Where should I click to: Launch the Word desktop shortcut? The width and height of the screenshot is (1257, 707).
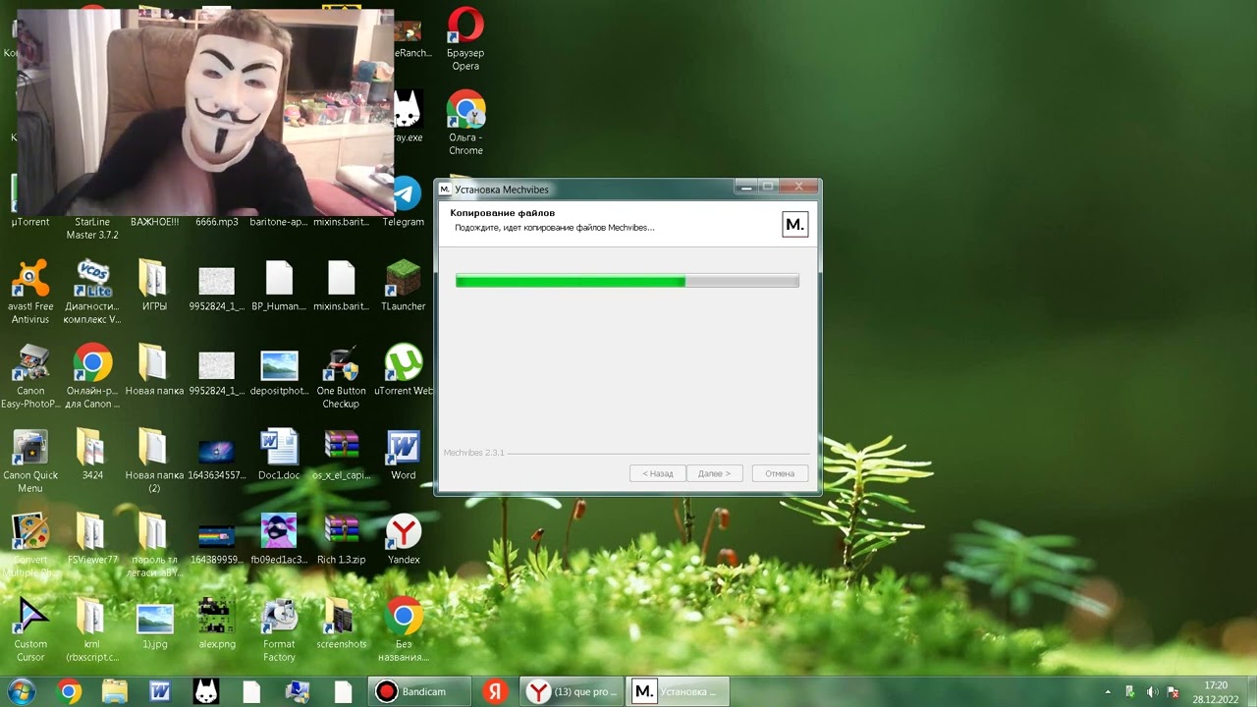(x=404, y=455)
